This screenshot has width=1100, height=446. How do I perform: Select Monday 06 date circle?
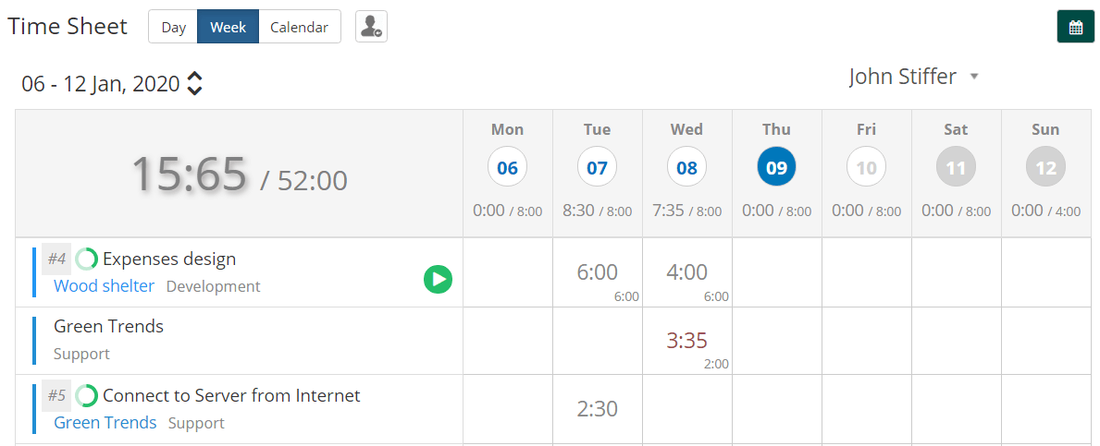507,166
